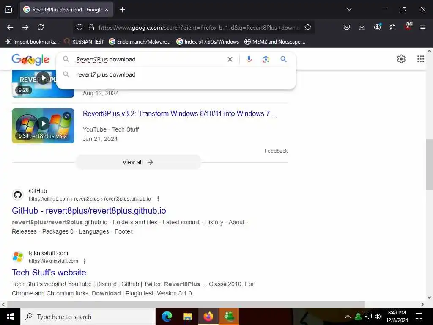Submit search with blue magnifier icon
This screenshot has width=433, height=325.
click(x=283, y=59)
